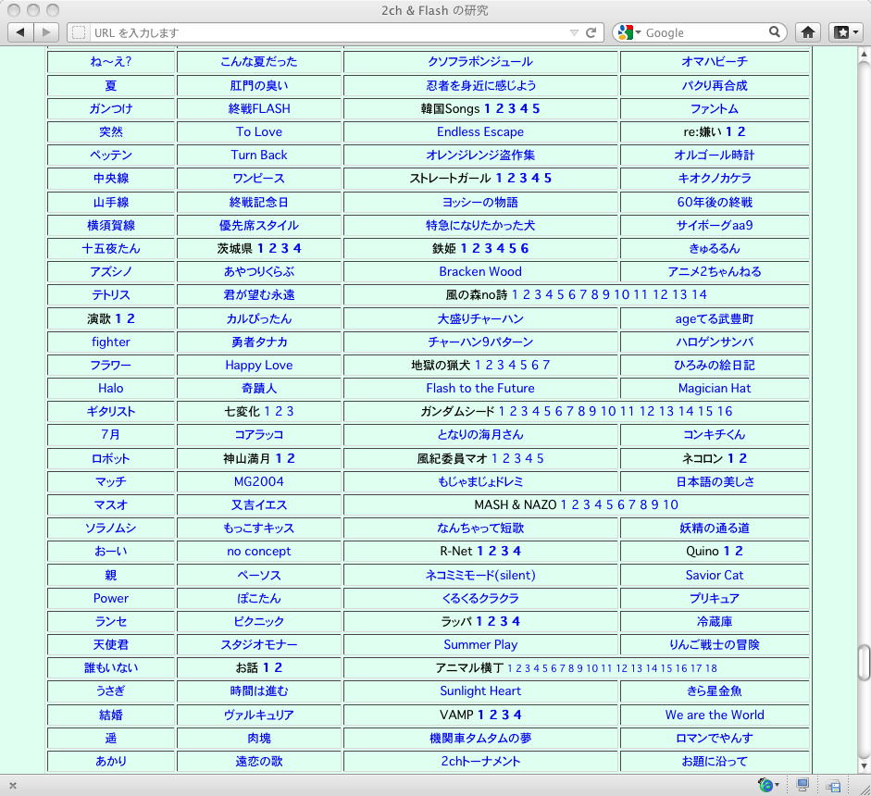Go forward with the forward arrow button
Screen dimensions: 871x796
[46, 32]
